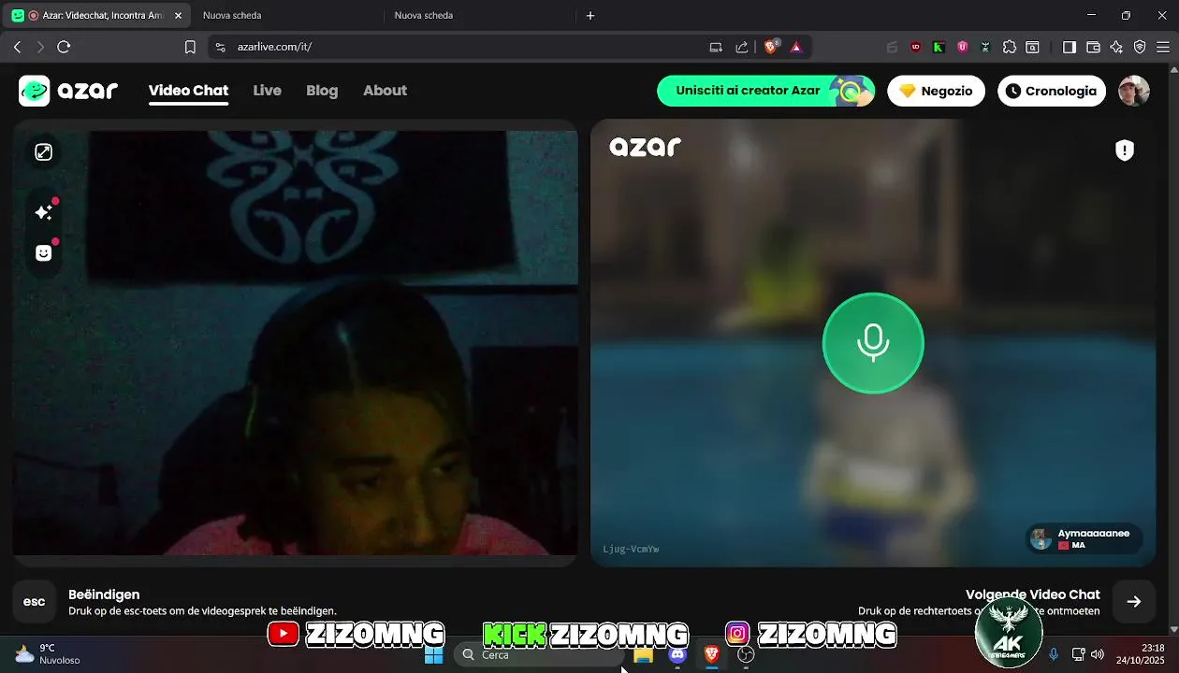Viewport: 1179px width, 673px height.
Task: Open the profile avatar in the header
Action: click(x=1133, y=91)
